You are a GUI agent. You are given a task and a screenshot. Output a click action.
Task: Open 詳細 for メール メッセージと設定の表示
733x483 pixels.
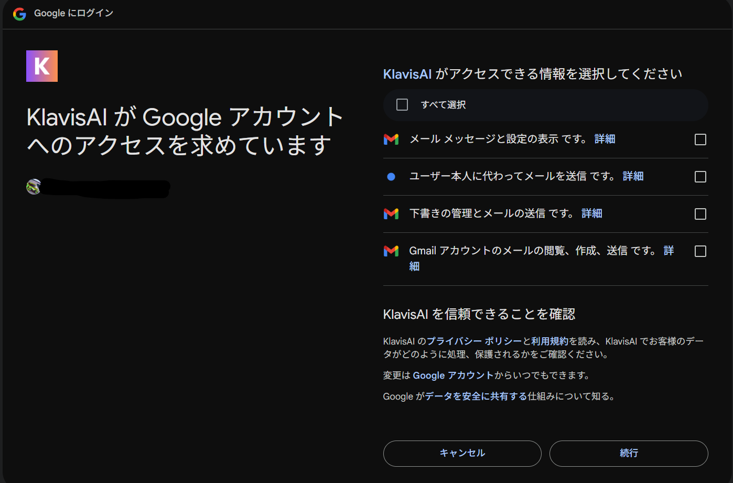click(605, 139)
